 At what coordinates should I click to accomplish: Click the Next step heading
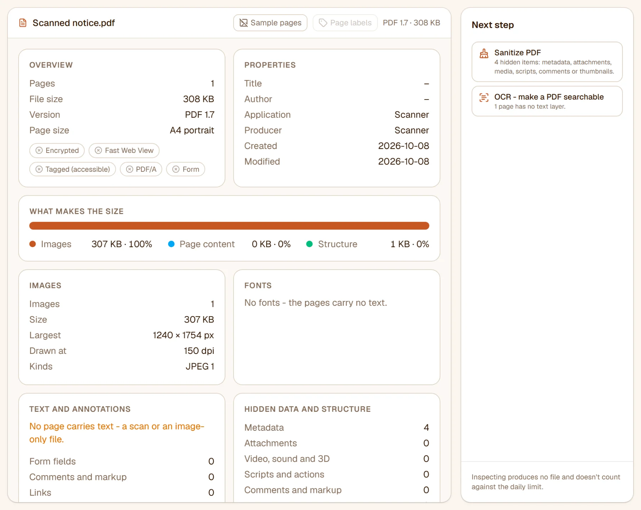pyautogui.click(x=493, y=25)
